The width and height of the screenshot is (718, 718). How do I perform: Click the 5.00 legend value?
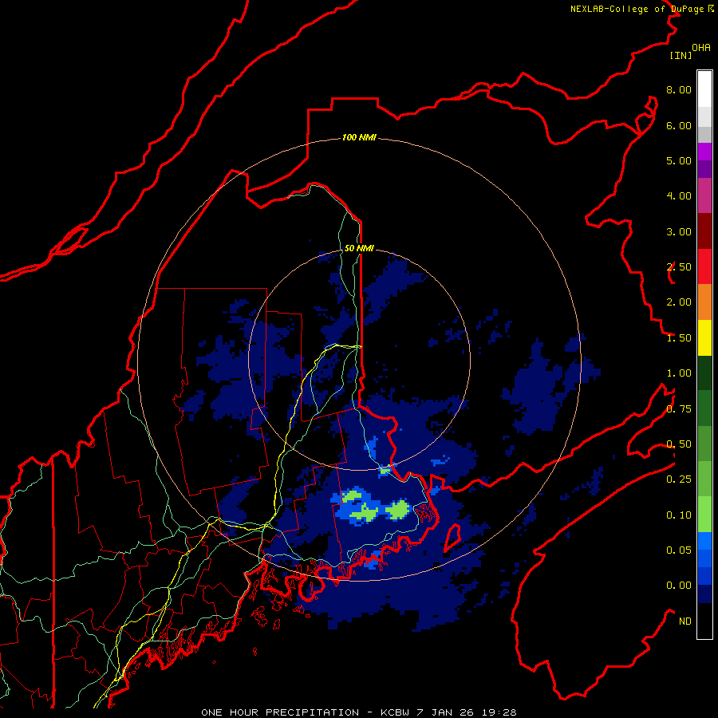pos(679,160)
